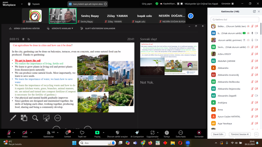Open Oturum sahibi araçları shield icon

tap(117, 133)
